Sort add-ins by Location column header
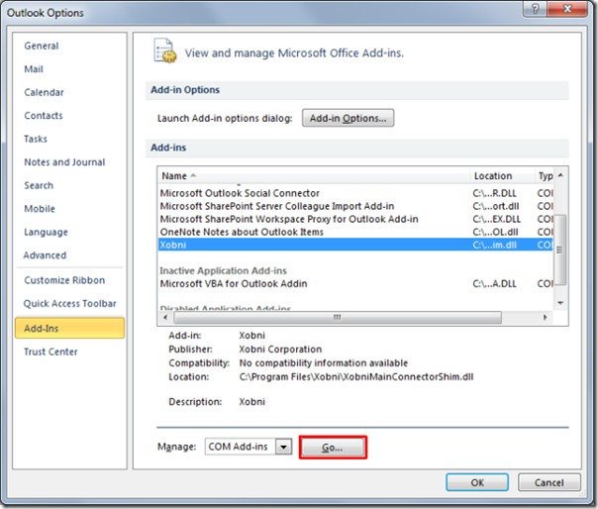The width and height of the screenshot is (598, 509). coord(500,175)
